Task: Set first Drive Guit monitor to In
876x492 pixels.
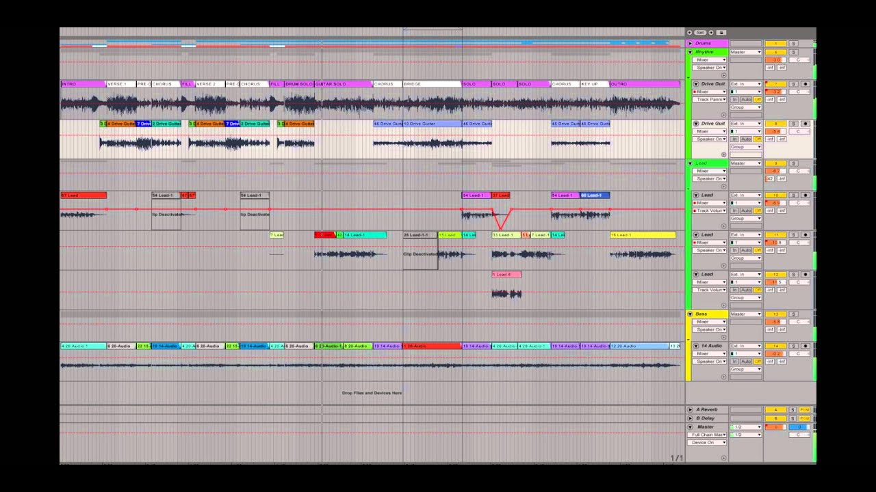Action: tap(734, 100)
